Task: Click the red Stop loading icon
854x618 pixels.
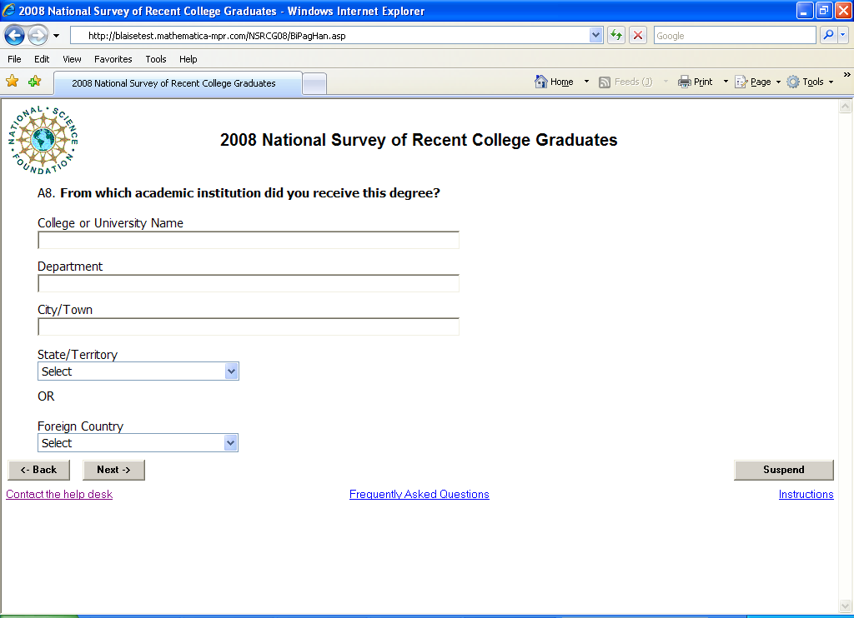Action: (638, 36)
